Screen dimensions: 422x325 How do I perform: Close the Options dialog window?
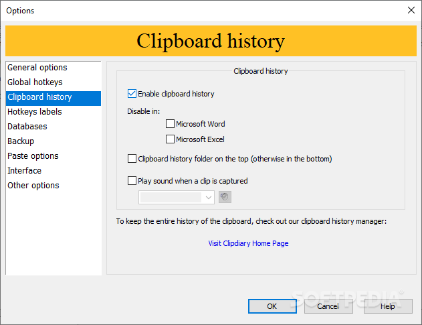coord(411,10)
